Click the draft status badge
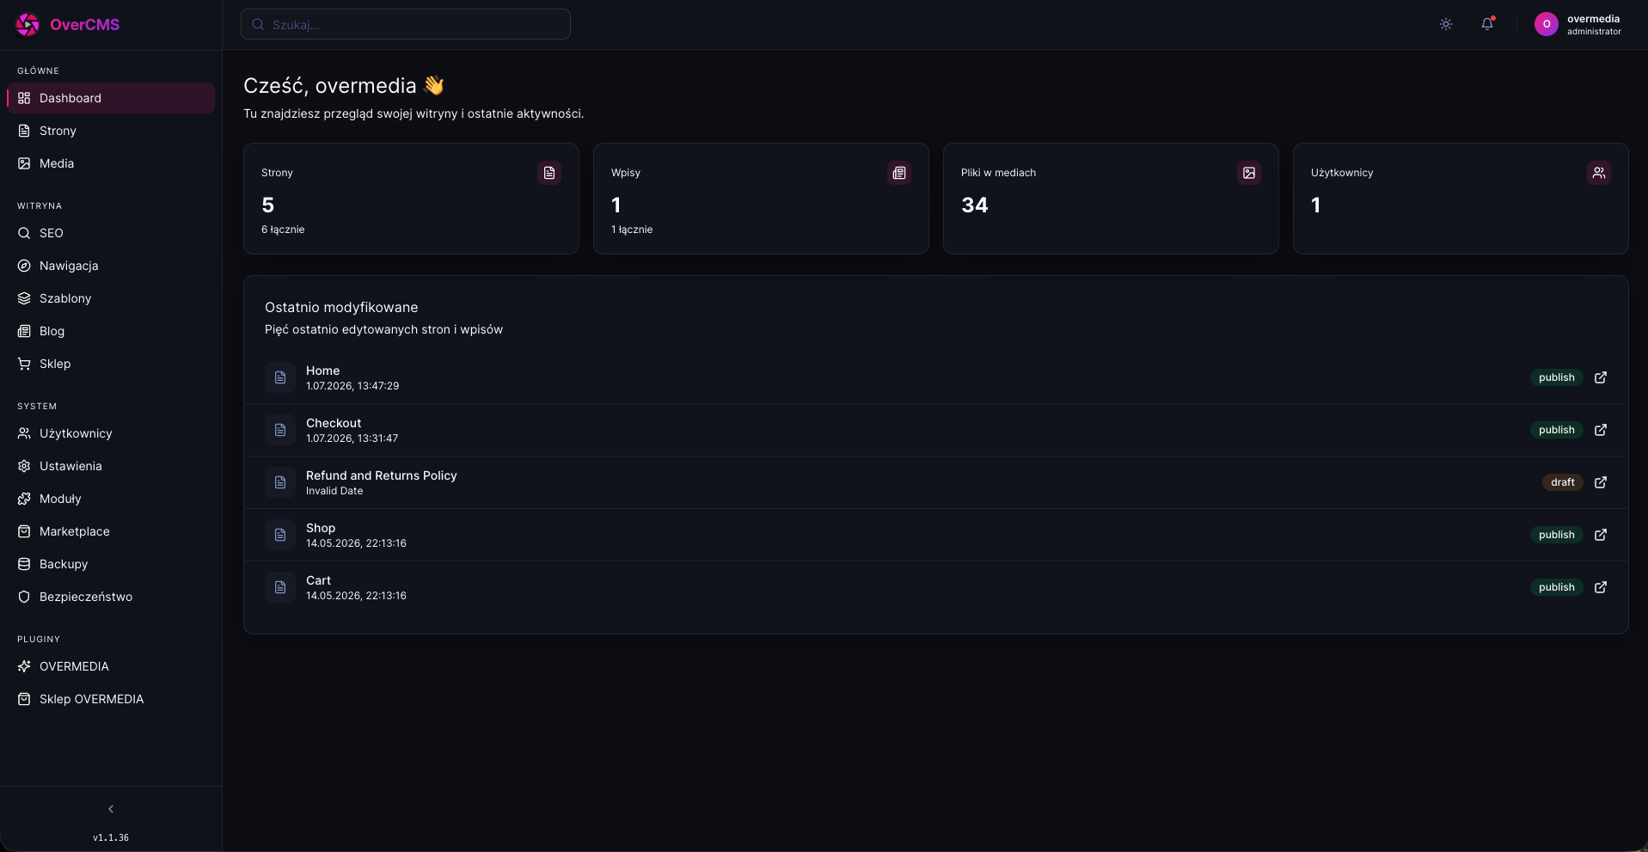 point(1562,482)
